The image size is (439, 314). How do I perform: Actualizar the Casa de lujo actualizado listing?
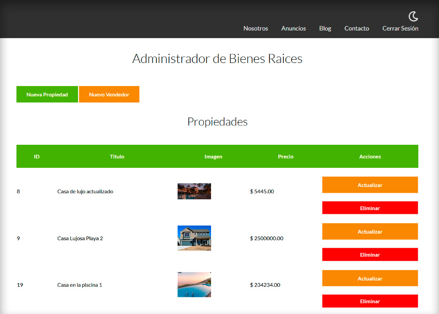(x=370, y=185)
